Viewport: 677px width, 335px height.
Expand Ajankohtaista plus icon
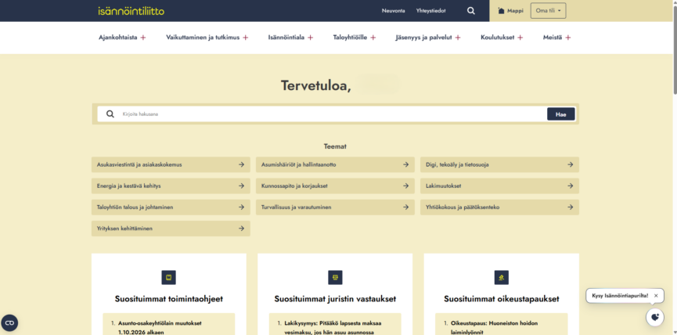143,38
